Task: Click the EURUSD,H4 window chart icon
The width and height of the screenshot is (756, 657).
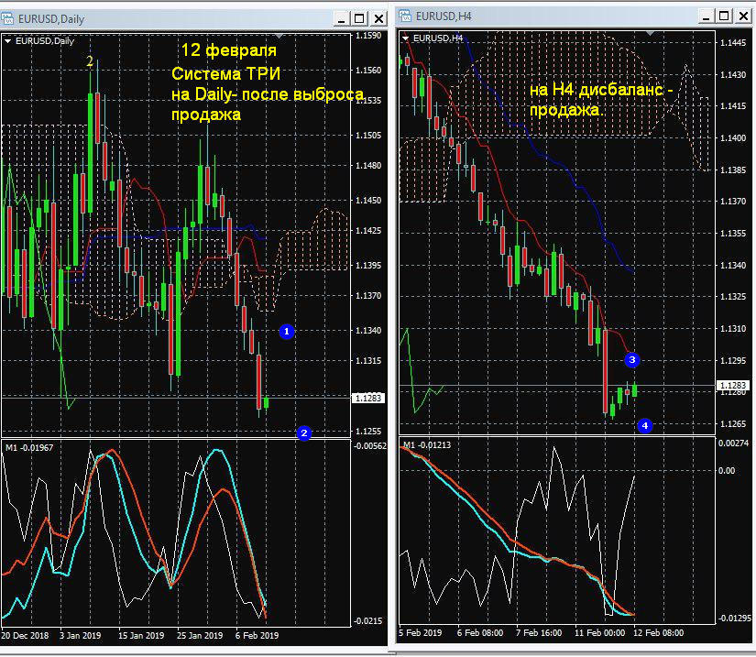Action: click(x=405, y=16)
